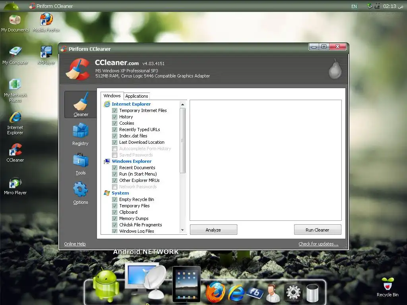The height and width of the screenshot is (305, 407).
Task: Click the System group heading
Action: (x=120, y=193)
